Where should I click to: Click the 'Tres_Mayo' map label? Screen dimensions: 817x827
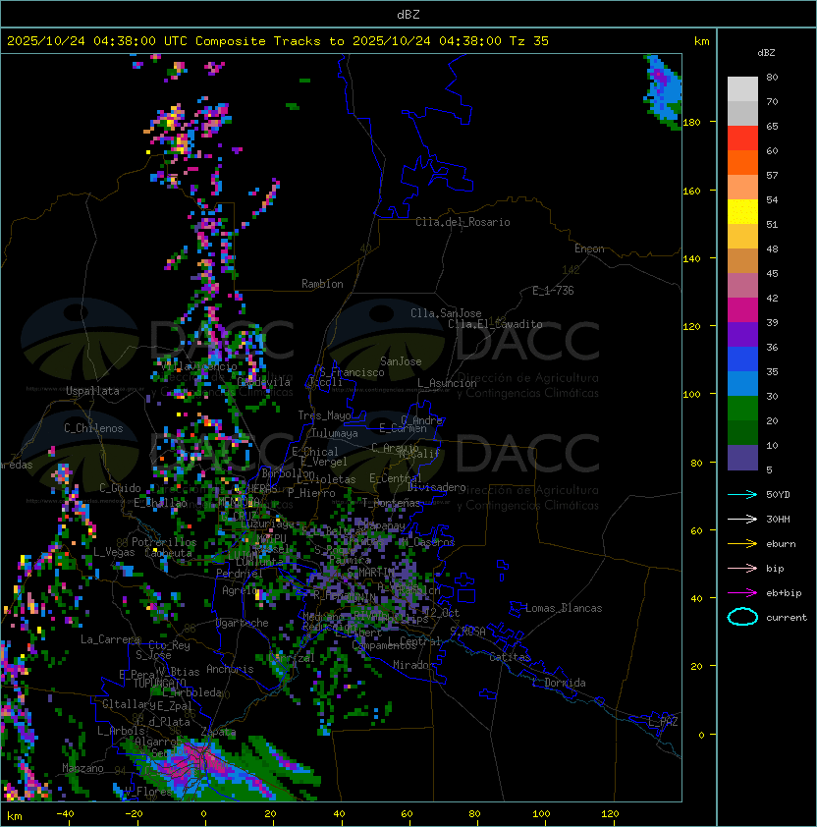click(x=324, y=415)
